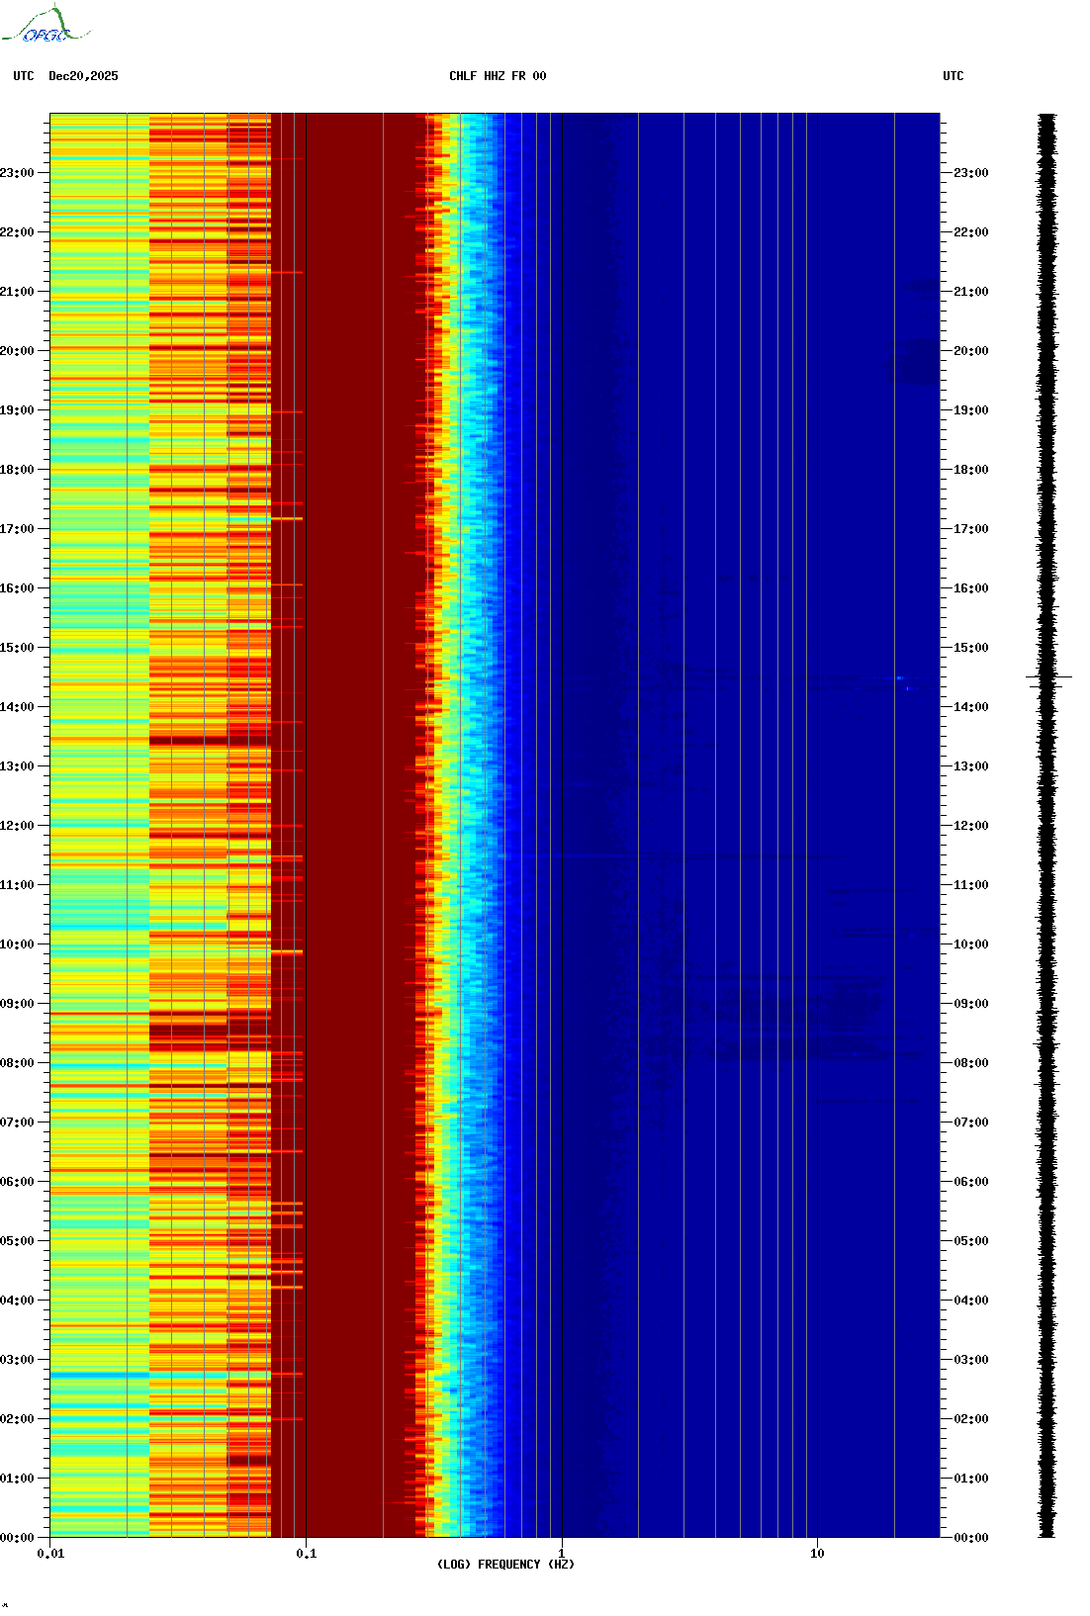Click the left axis 20:00 time label
1090x1616 pixels.
pos(17,351)
